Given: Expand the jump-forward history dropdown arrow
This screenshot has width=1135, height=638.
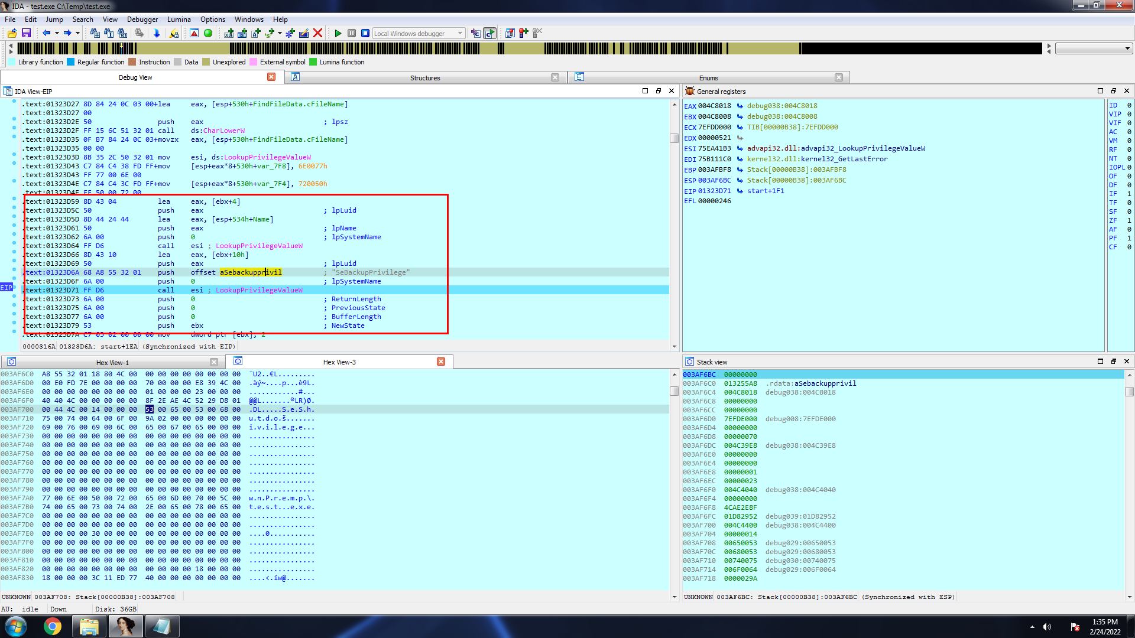Looking at the screenshot, I should [x=77, y=33].
